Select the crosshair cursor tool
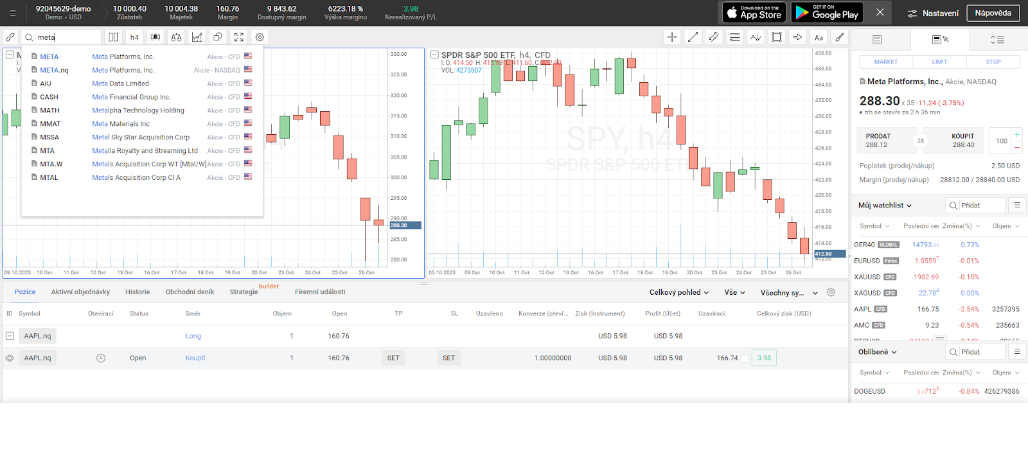1028x465 pixels. [x=672, y=37]
